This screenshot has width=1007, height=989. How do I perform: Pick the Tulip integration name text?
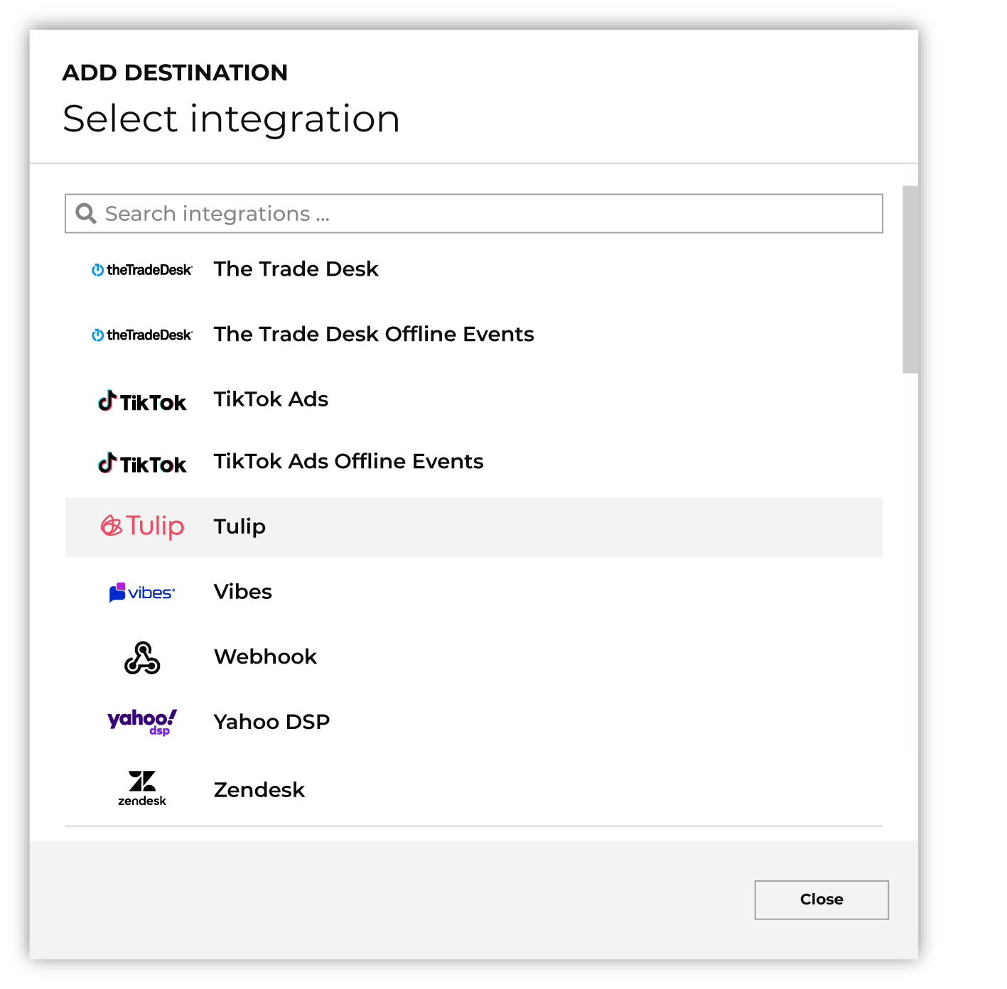pyautogui.click(x=239, y=527)
